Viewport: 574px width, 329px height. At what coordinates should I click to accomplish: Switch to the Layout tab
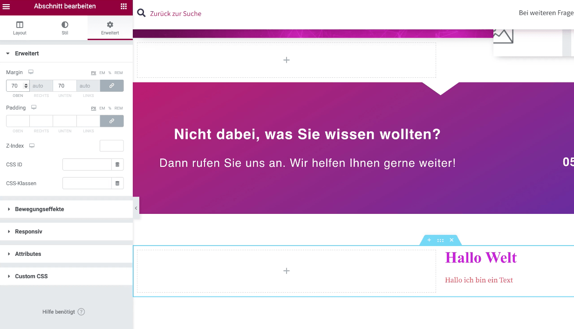20,28
